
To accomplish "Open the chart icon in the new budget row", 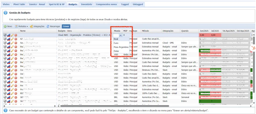I will tap(9, 35).
